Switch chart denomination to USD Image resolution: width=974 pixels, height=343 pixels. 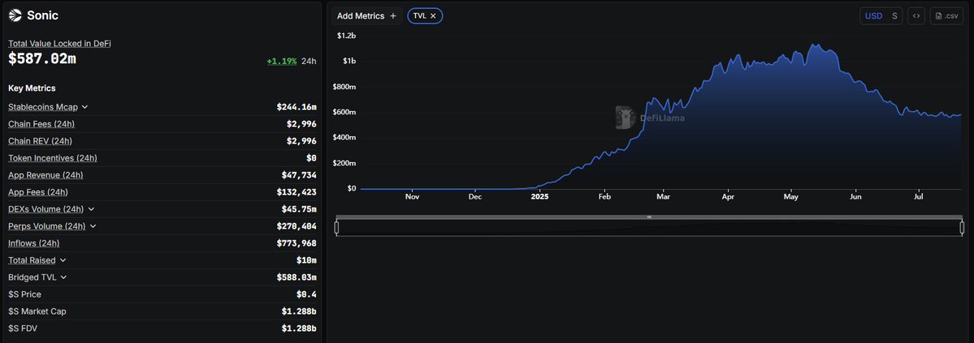click(873, 16)
